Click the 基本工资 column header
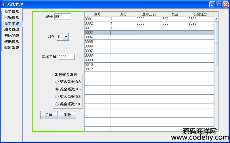Screen dimensions: 230x143 [149, 14]
